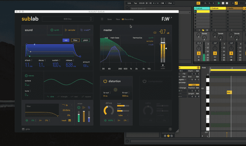Toggle track 2 activator button in Ableton
Image resolution: width=246 pixels, height=146 pixels.
tap(215, 53)
